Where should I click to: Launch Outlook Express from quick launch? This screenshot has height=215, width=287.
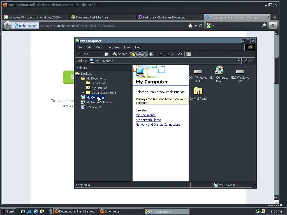pos(36,211)
